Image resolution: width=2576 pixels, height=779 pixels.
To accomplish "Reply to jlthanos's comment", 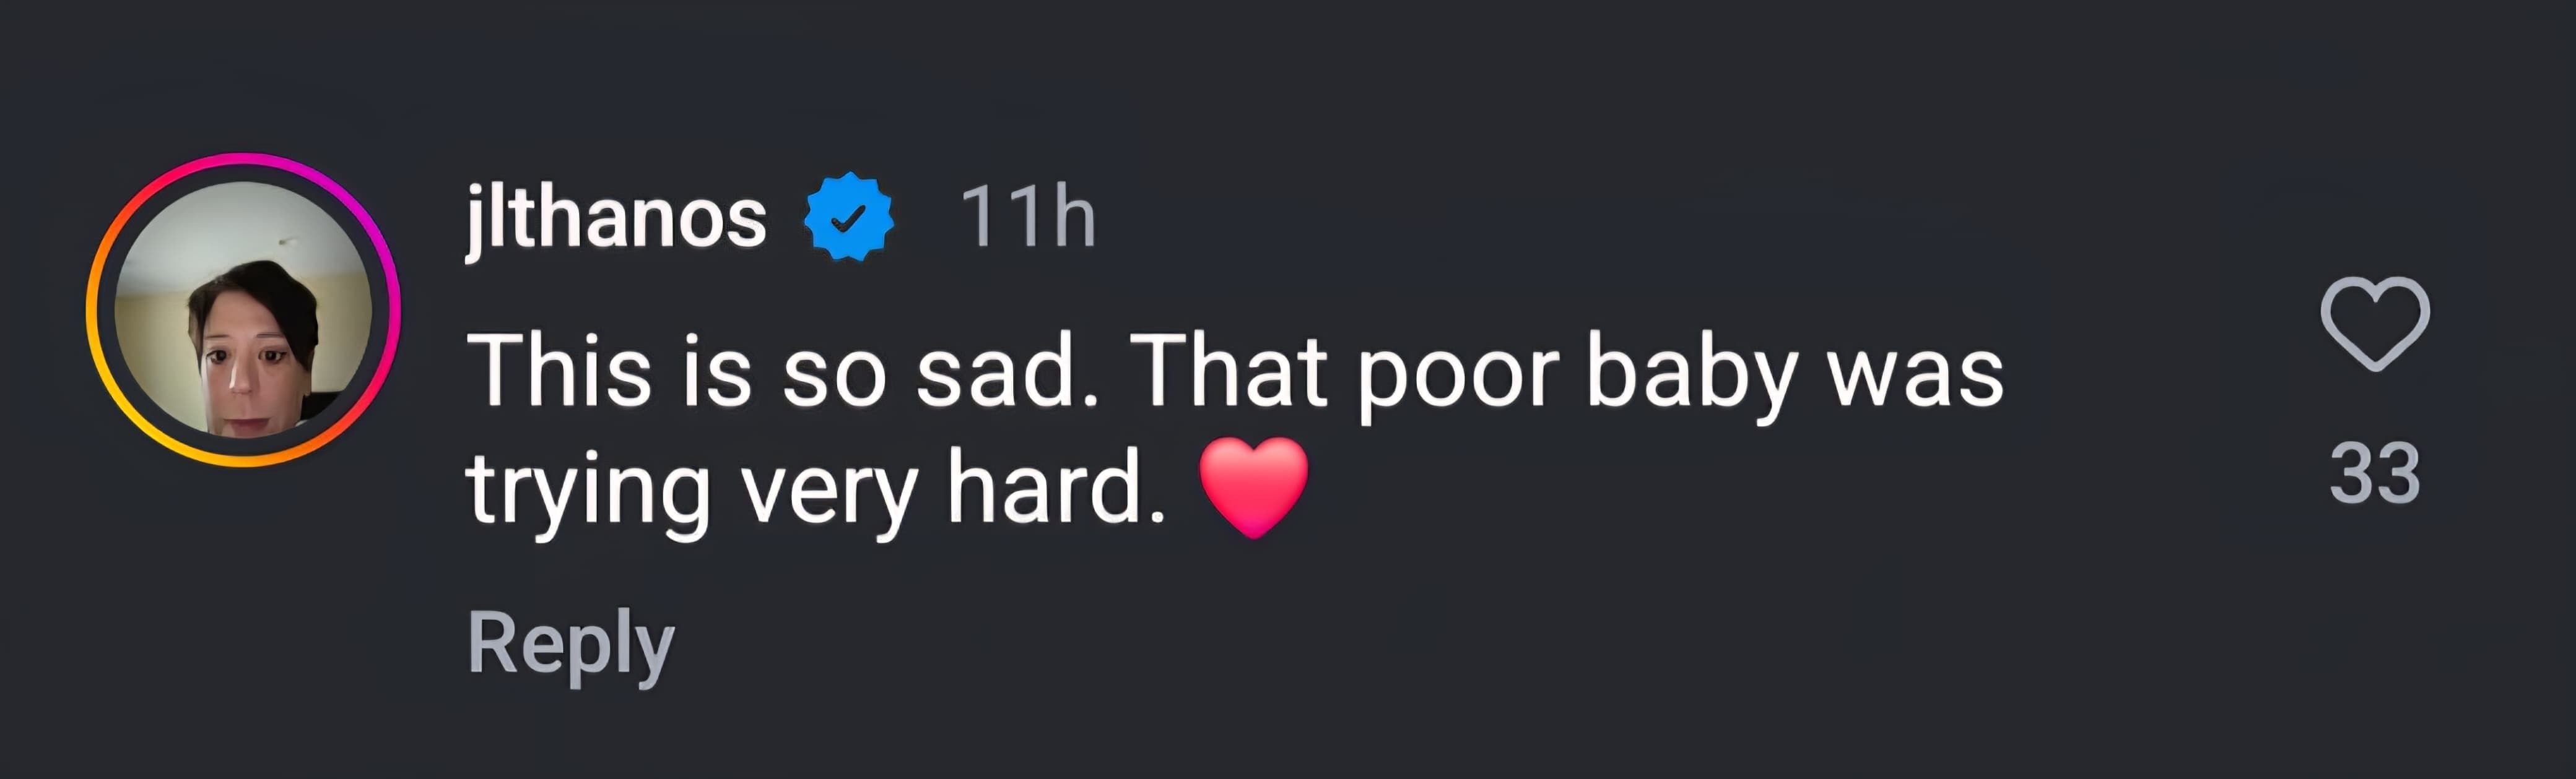I will tap(571, 643).
